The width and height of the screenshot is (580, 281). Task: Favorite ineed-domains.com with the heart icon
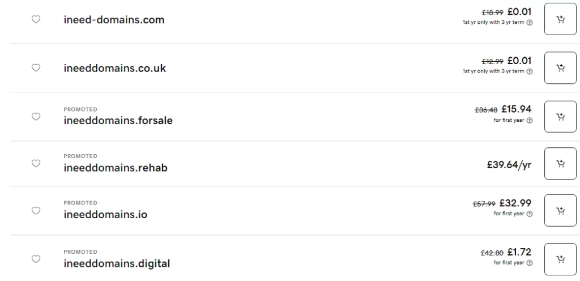point(36,19)
